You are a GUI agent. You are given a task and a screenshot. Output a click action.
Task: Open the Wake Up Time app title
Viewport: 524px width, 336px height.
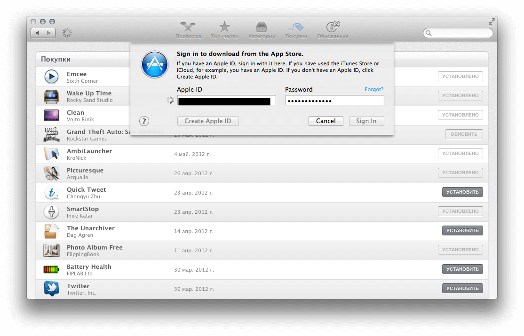click(89, 94)
